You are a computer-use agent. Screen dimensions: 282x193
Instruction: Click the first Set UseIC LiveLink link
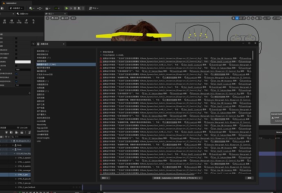tap(222, 61)
